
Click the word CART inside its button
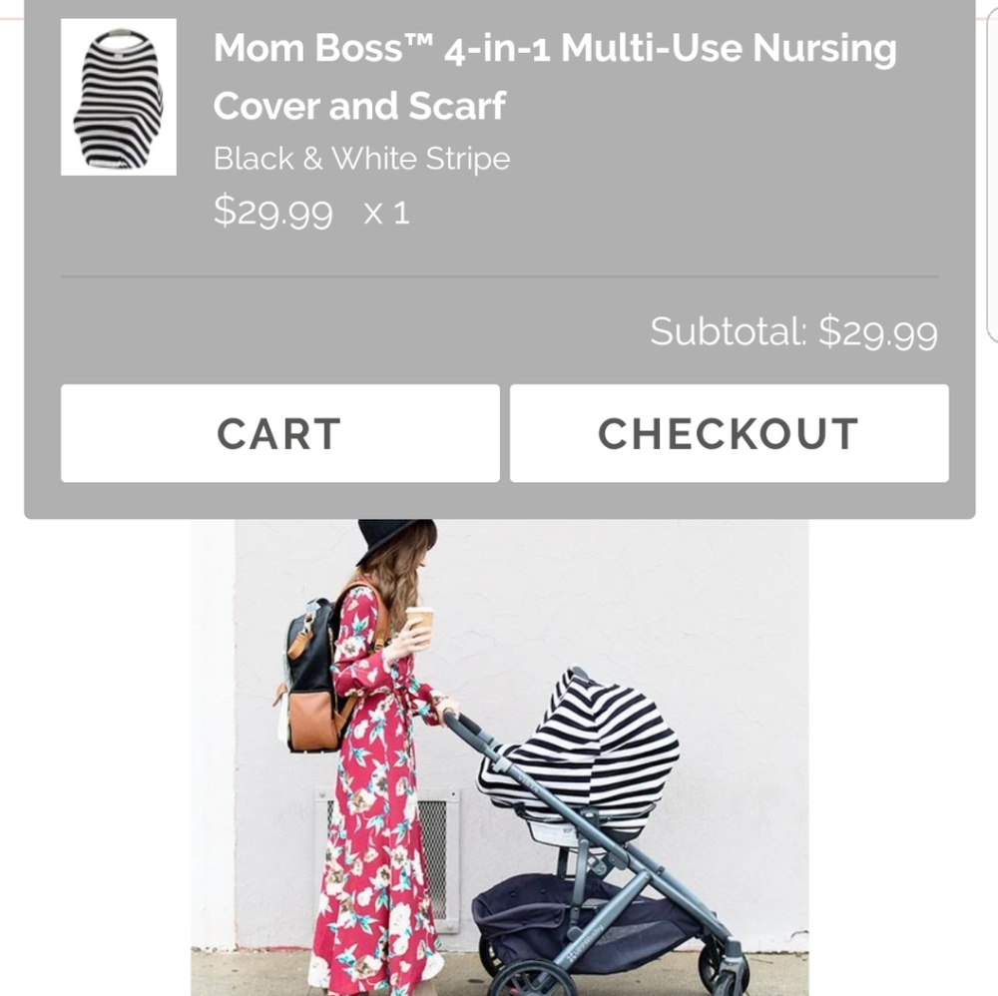tap(278, 432)
